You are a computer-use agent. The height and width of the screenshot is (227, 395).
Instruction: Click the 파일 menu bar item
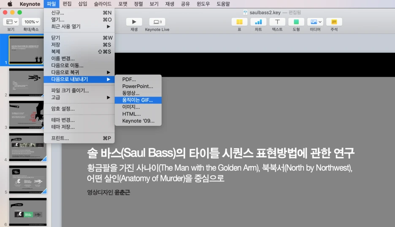(x=51, y=4)
